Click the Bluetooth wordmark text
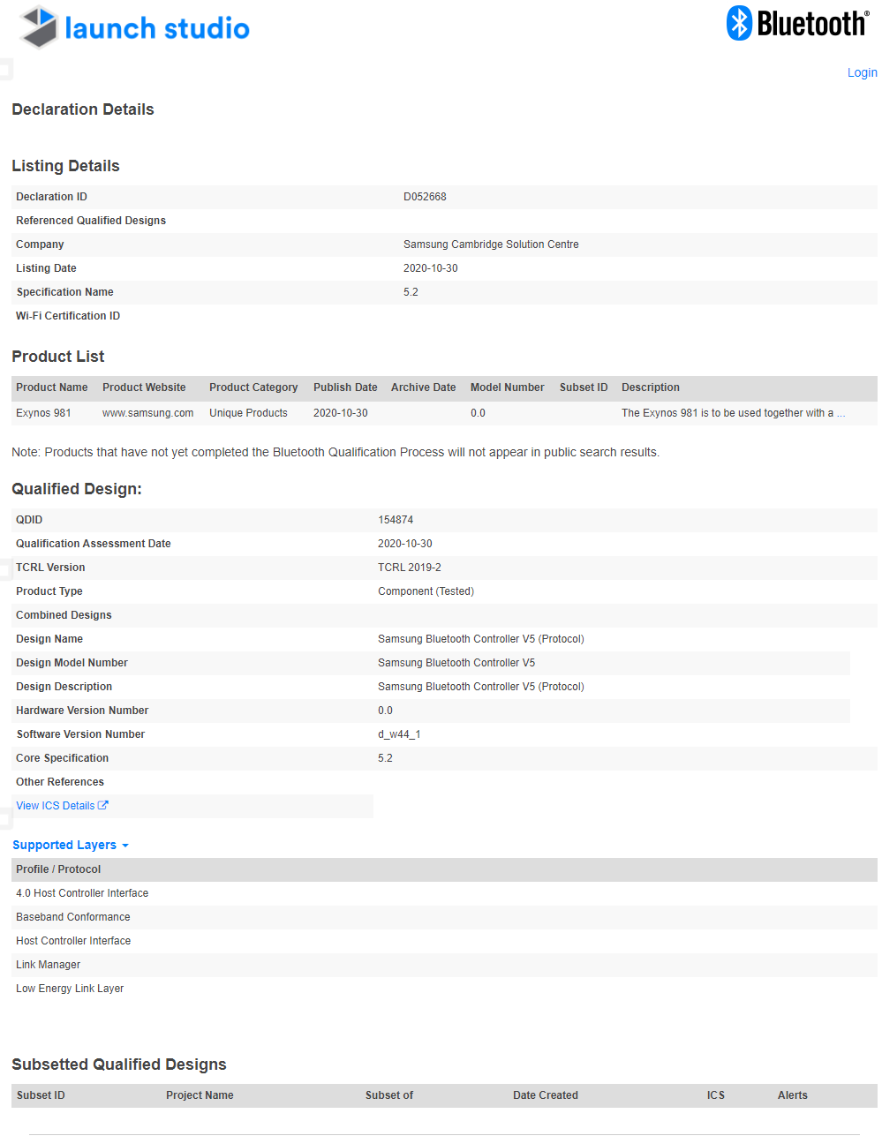The height and width of the screenshot is (1136, 882). tap(812, 24)
